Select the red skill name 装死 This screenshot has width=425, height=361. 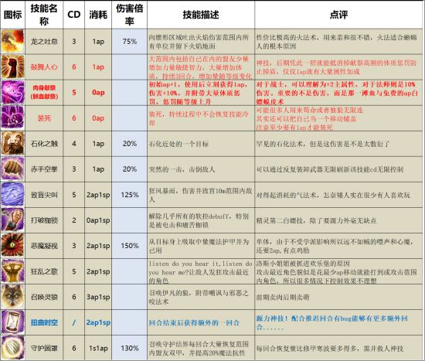click(x=44, y=118)
